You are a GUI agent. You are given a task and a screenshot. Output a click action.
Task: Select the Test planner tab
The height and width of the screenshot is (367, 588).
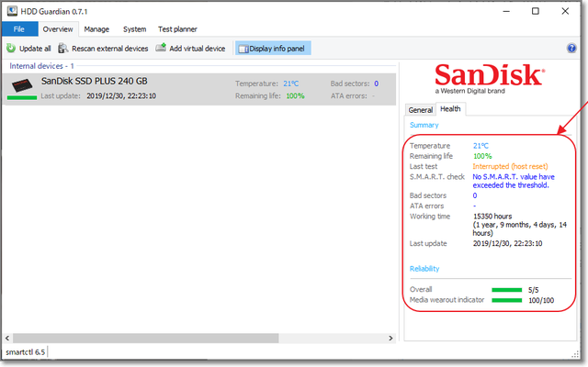[180, 29]
